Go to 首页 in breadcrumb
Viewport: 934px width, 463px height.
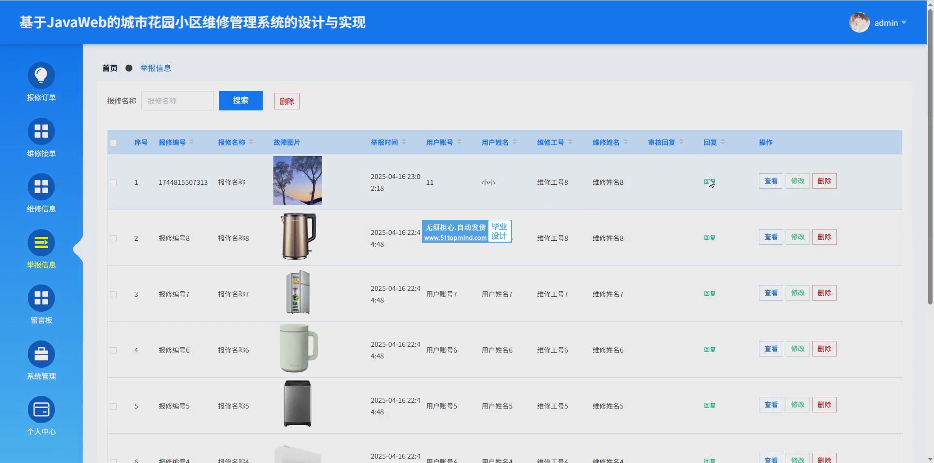point(110,68)
